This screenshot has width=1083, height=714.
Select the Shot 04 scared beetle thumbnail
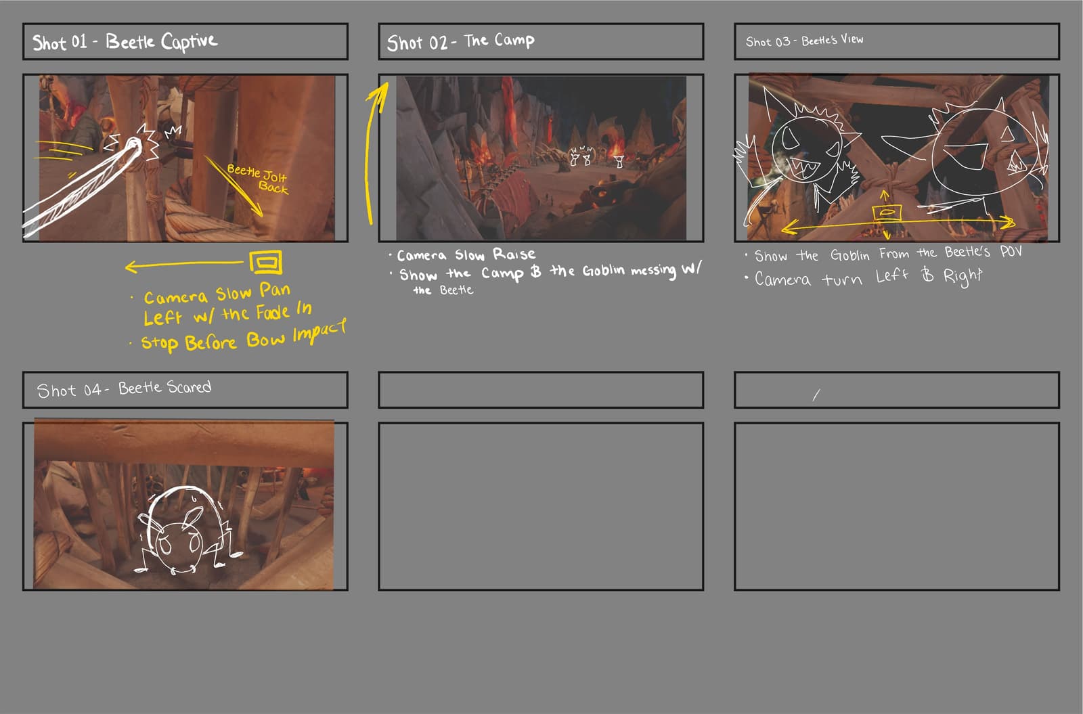185,505
